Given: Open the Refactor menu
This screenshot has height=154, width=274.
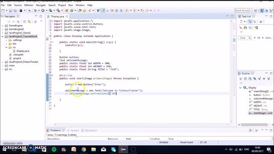Looking at the screenshot, I should [x=29, y=5].
